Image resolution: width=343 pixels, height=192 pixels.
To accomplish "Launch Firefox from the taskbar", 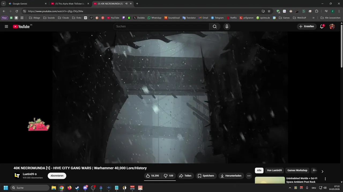I will (x=69, y=188).
